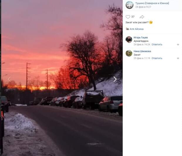Reply to Игорь Гацев's comment

(157, 44)
